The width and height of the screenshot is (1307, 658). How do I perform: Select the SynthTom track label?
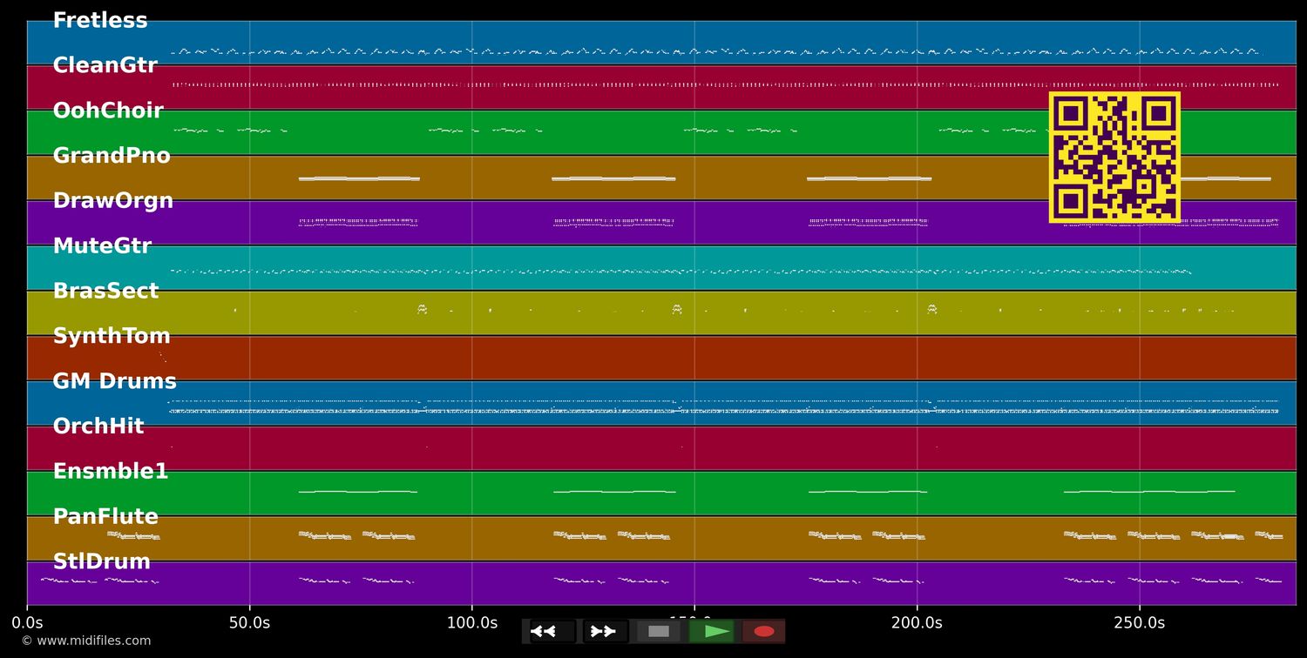tap(112, 337)
